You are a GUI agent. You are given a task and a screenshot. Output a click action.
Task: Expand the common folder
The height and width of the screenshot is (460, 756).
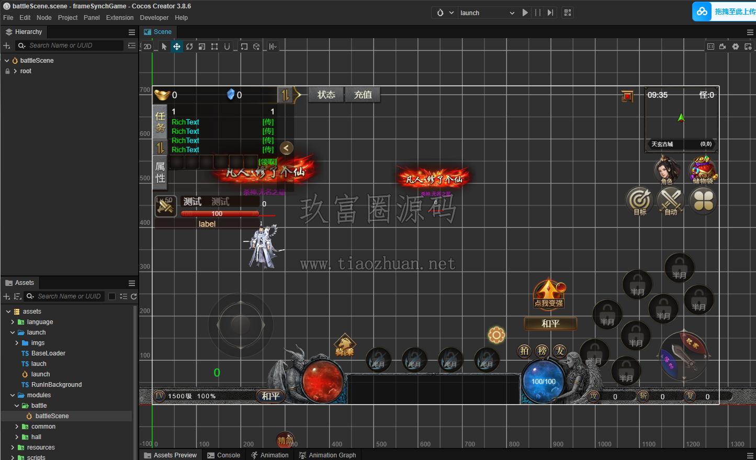[x=17, y=427]
